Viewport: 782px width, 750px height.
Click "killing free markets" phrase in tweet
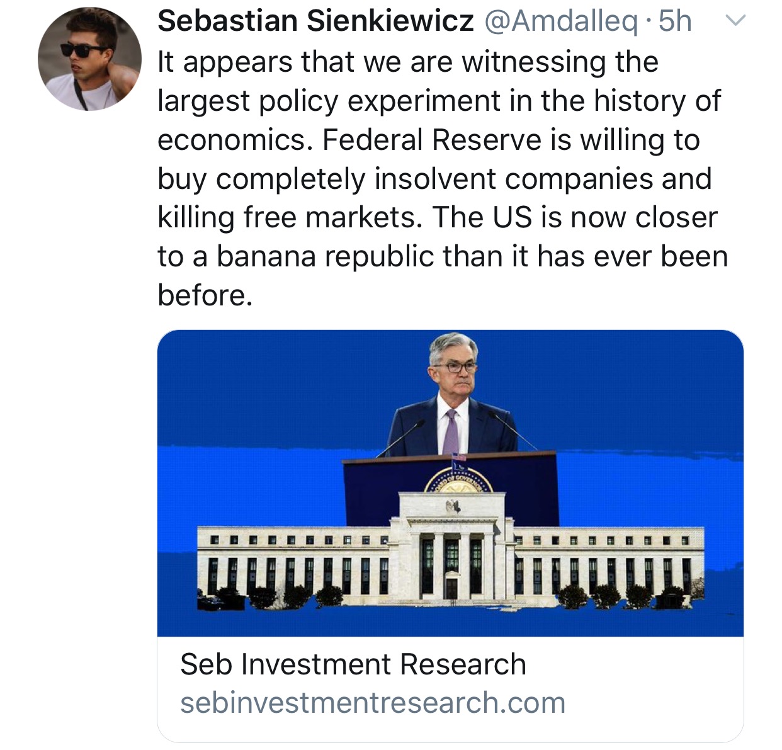(287, 218)
